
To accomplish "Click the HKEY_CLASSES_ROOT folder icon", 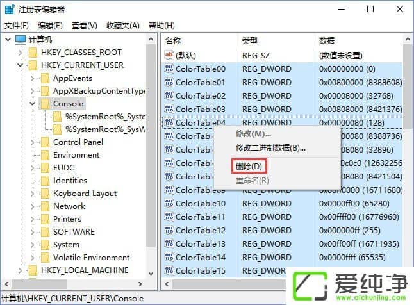I will pyautogui.click(x=33, y=53).
